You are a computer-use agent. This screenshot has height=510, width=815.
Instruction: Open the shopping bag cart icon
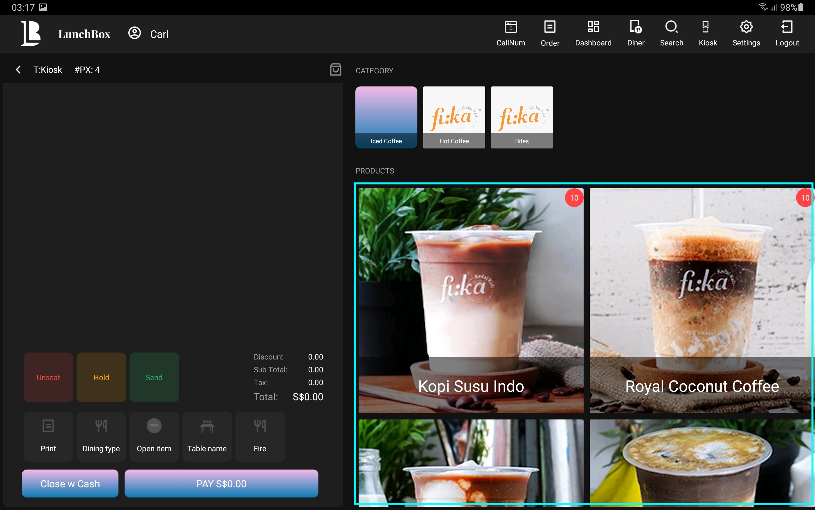coord(335,70)
